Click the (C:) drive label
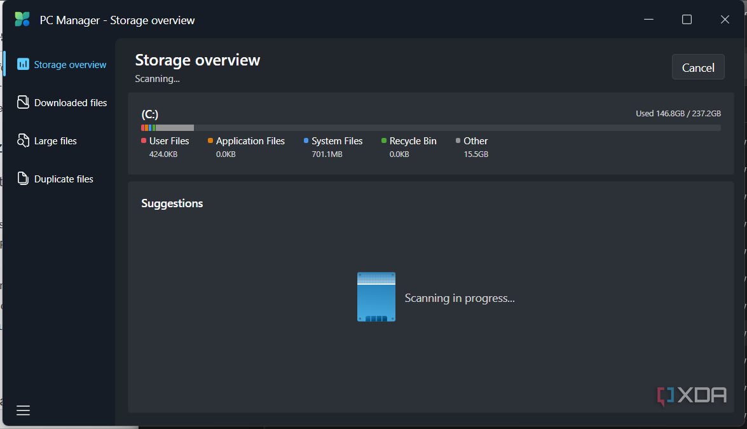This screenshot has height=429, width=747. point(149,114)
